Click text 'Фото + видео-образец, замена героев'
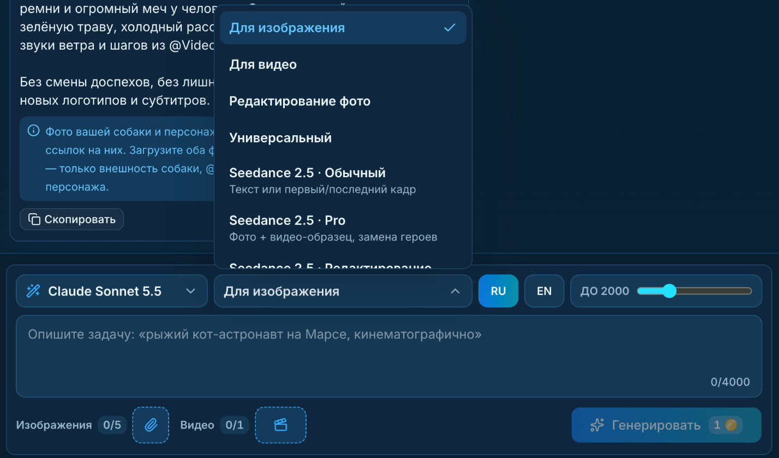779x458 pixels. (x=333, y=237)
